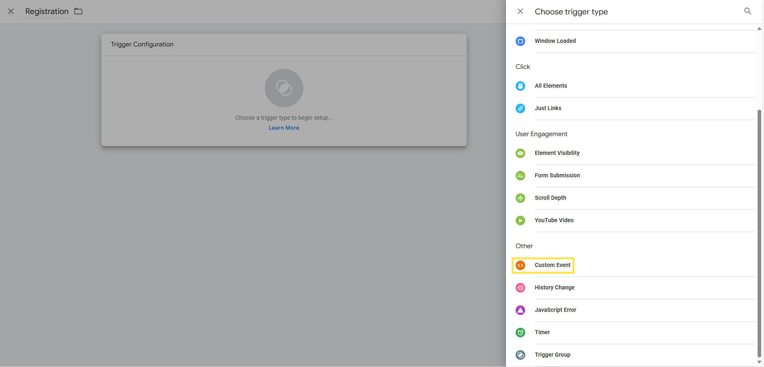Select the Timer trigger icon

(520, 333)
